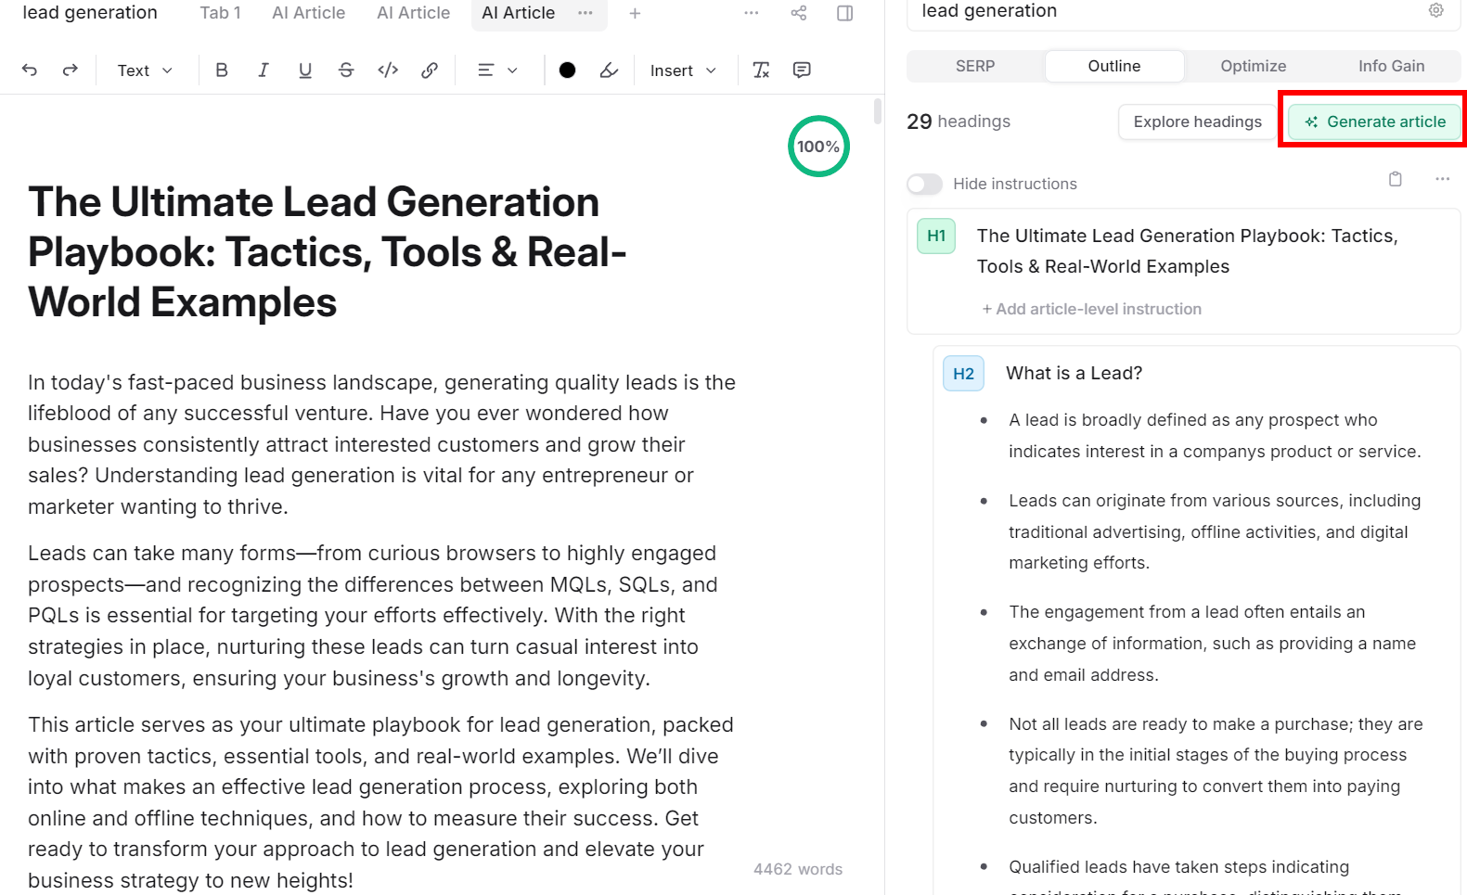The image size is (1467, 895).
Task: Add a comment with speech bubble icon
Action: [x=803, y=70]
